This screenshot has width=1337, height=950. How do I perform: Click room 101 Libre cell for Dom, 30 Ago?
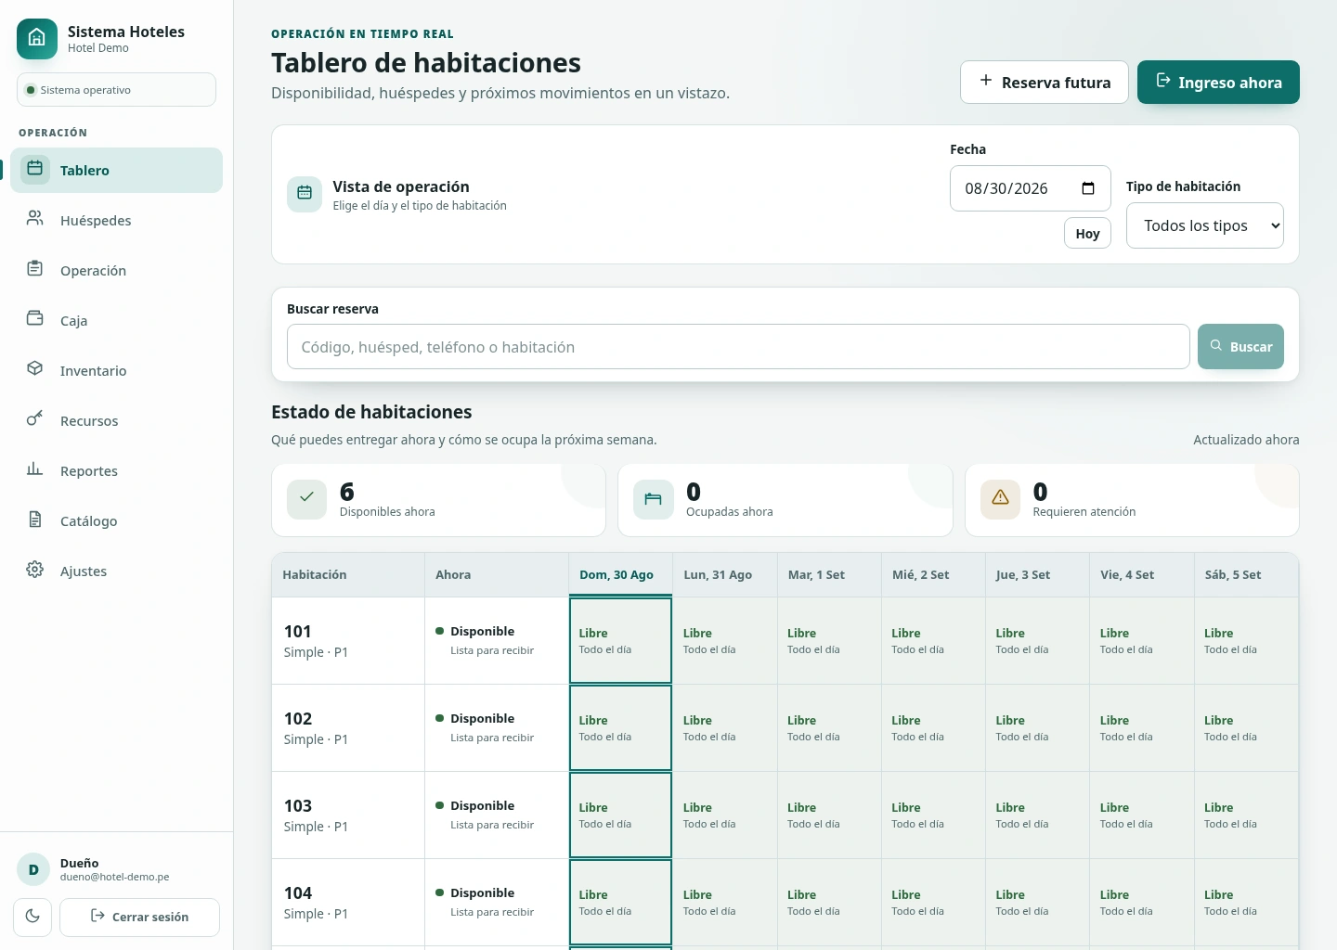click(620, 640)
